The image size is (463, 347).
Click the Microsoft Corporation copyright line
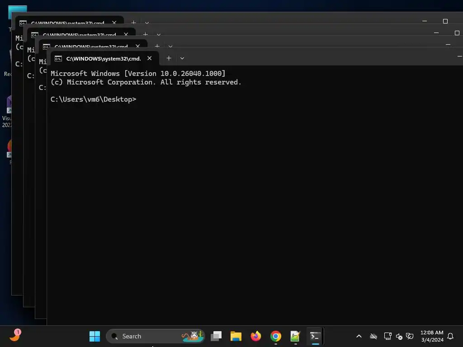pyautogui.click(x=146, y=82)
